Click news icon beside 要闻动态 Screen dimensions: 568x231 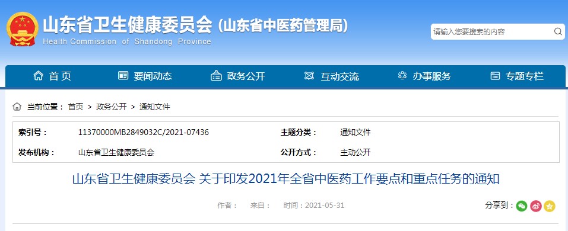(x=123, y=76)
